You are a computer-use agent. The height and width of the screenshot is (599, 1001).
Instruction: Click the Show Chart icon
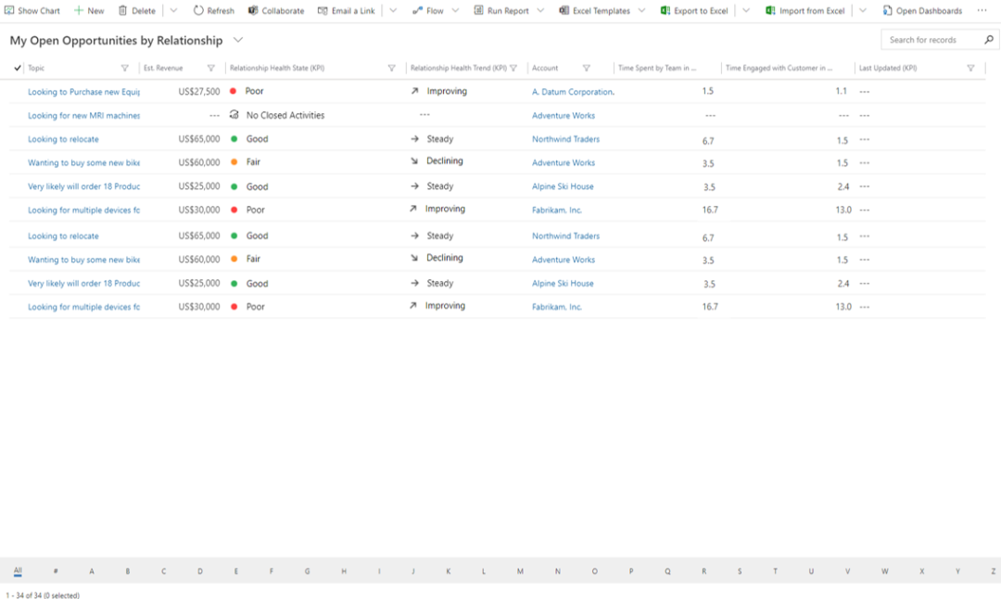click(9, 11)
